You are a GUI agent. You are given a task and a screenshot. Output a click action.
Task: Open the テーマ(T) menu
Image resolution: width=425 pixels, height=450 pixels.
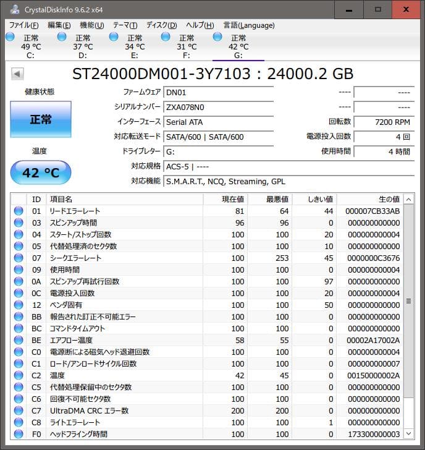coord(125,25)
